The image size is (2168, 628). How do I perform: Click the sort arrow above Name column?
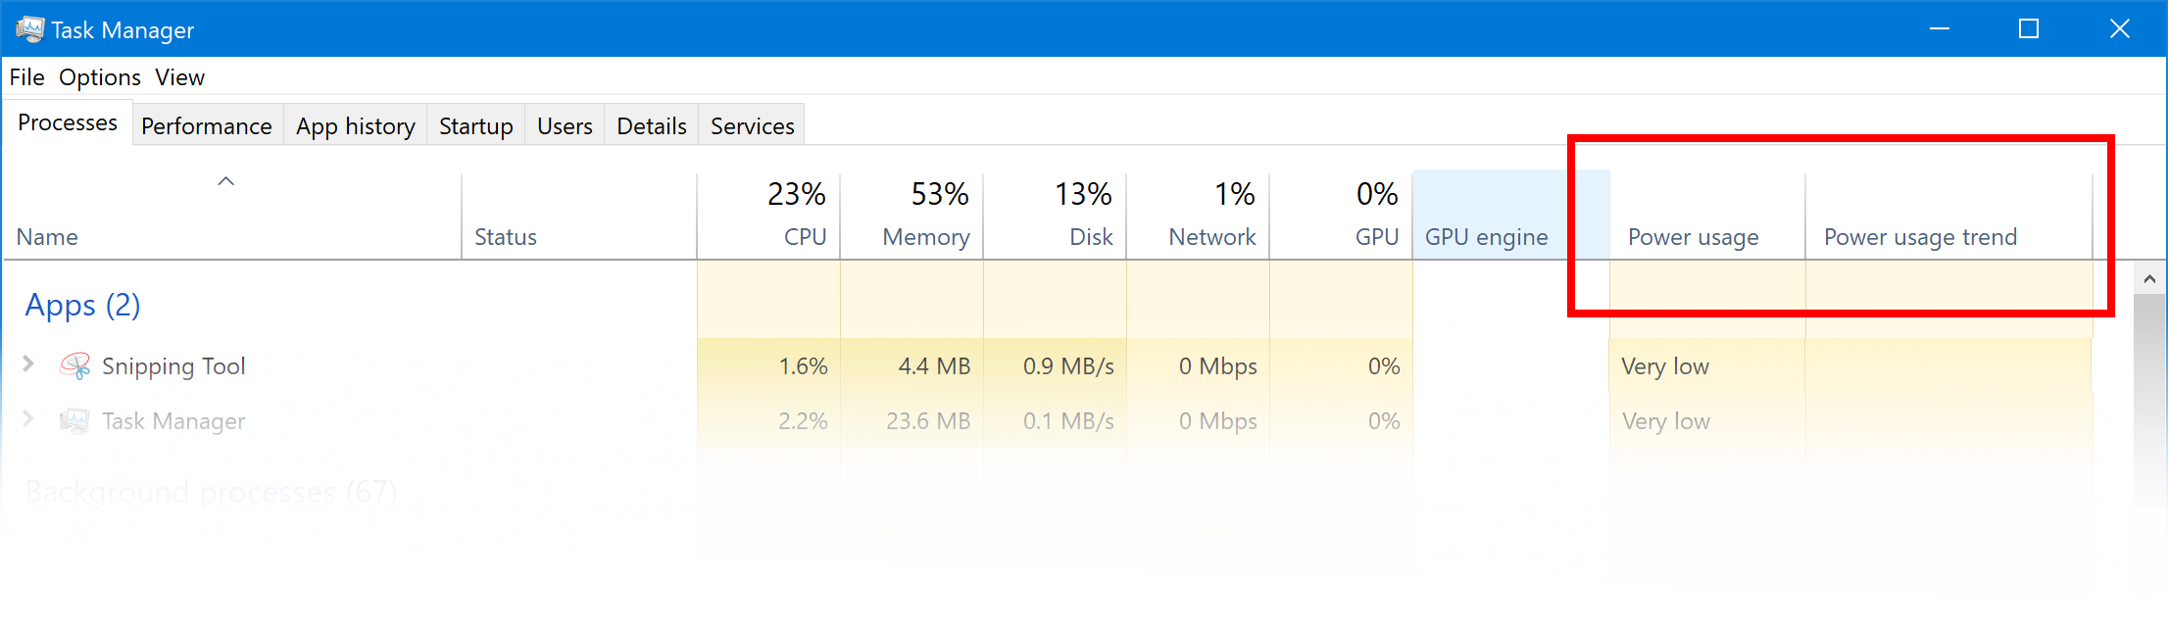(225, 181)
